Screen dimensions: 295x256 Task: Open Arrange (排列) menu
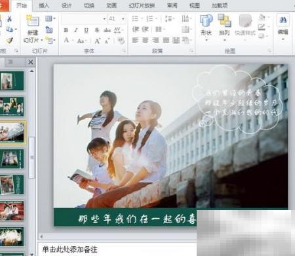coord(224,28)
